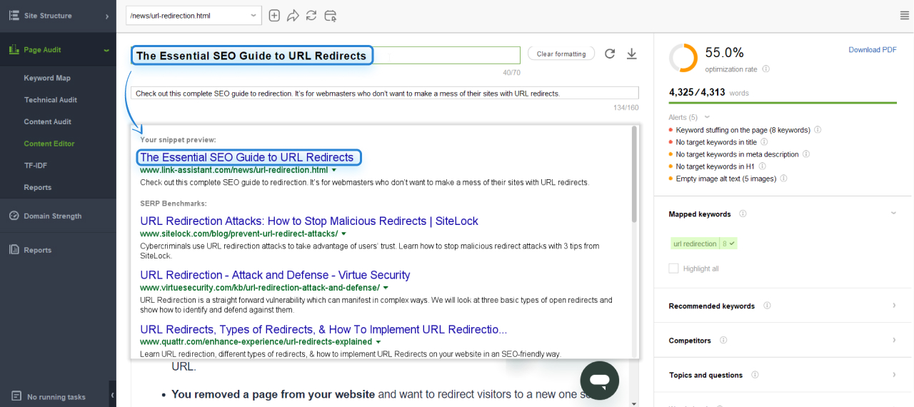Screen dimensions: 914x407
Task: Click the editor scrollbar down arrow
Action: (x=635, y=403)
